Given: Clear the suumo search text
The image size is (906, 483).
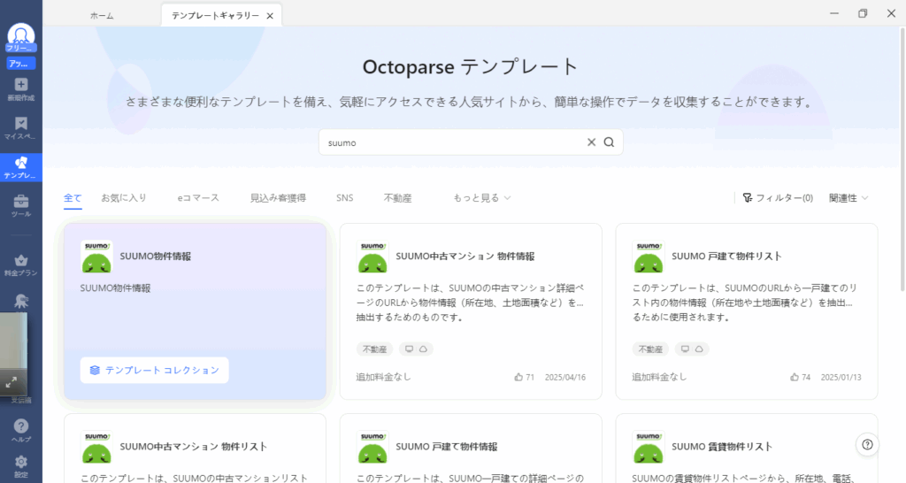Looking at the screenshot, I should tap(591, 142).
